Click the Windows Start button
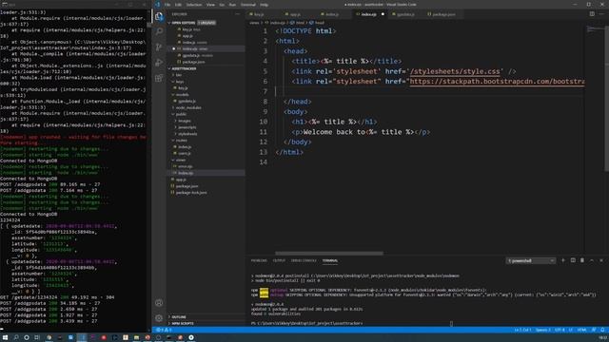 tap(6, 337)
